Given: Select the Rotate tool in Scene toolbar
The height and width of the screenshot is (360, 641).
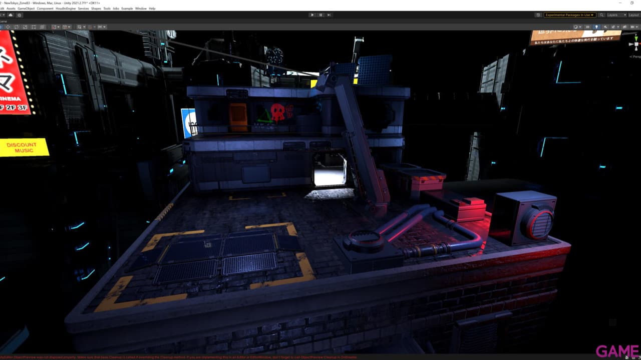Looking at the screenshot, I should tap(17, 26).
